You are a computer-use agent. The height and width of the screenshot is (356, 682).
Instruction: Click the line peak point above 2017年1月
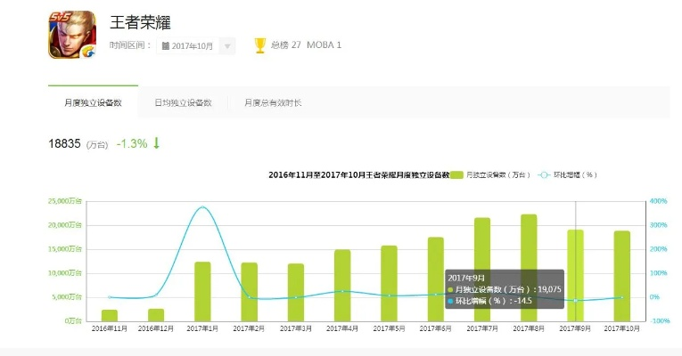click(202, 207)
